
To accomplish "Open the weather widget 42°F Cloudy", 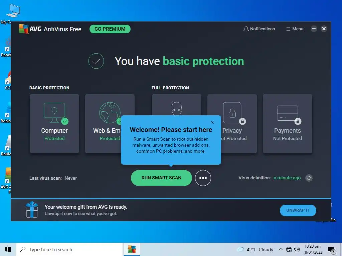I will (x=255, y=249).
